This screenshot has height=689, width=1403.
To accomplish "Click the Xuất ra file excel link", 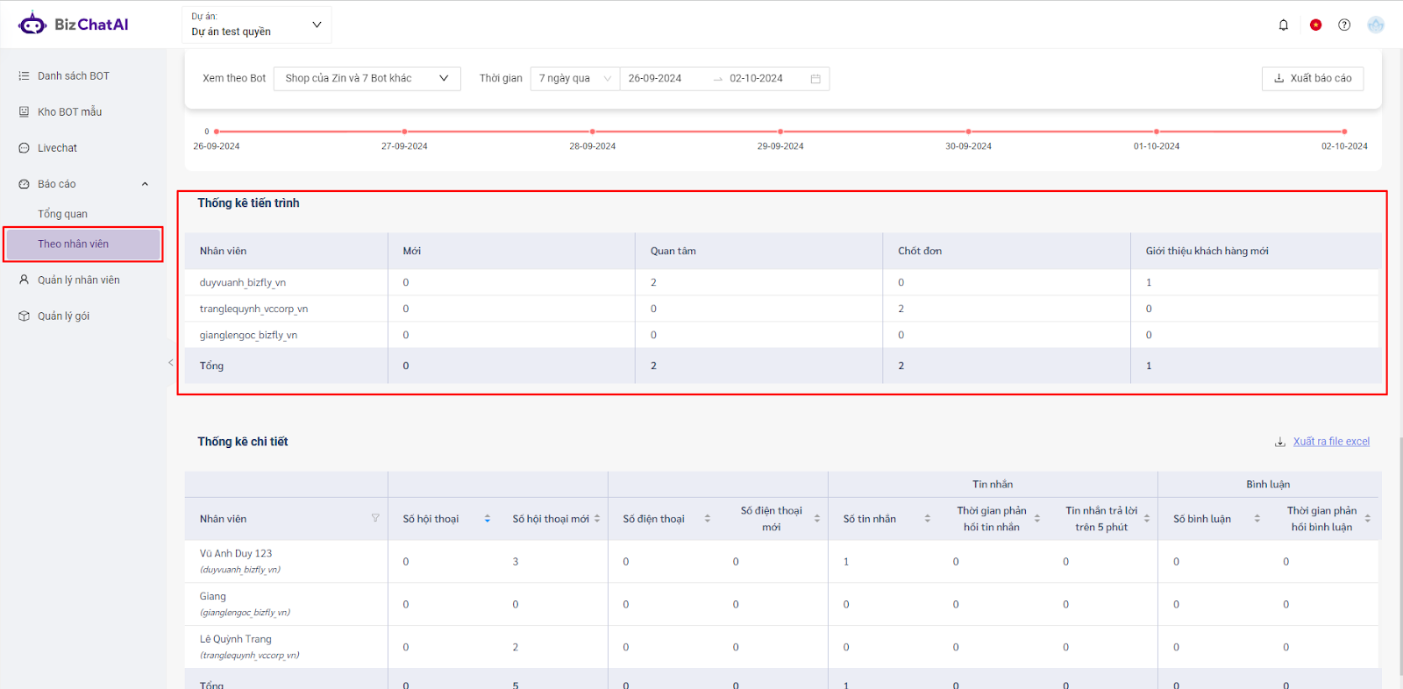I will [1330, 442].
